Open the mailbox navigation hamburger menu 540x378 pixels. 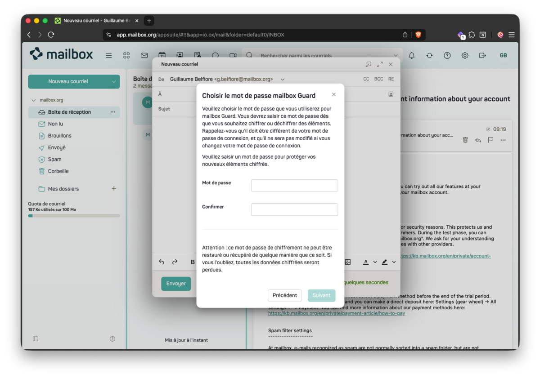pyautogui.click(x=108, y=55)
